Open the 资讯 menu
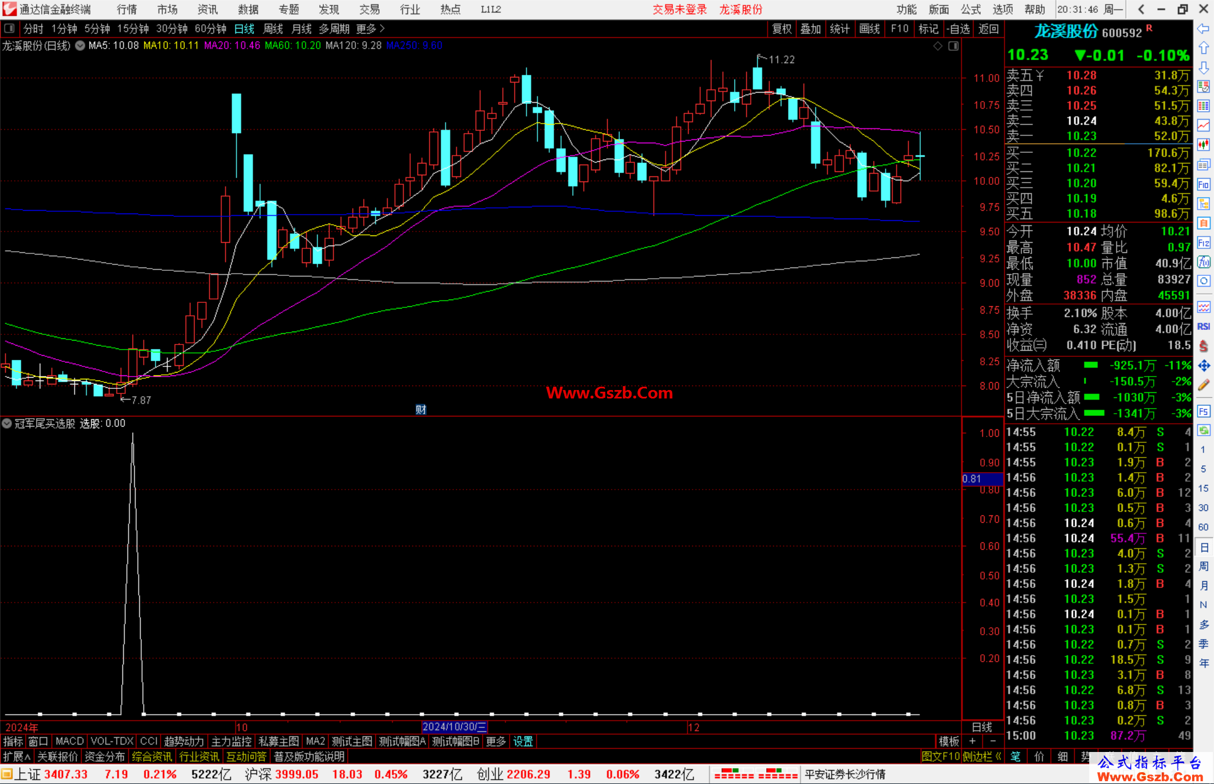Image resolution: width=1214 pixels, height=784 pixels. [207, 9]
